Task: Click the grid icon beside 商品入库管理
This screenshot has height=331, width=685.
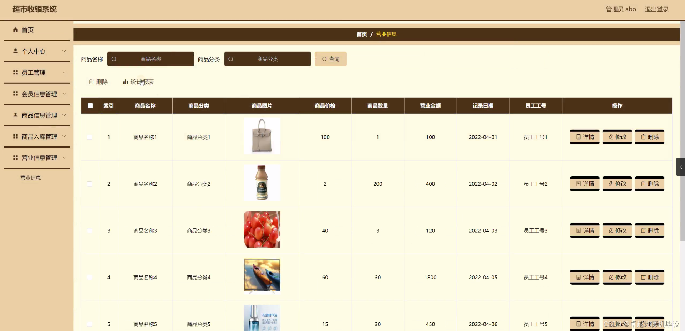Action: (x=15, y=136)
